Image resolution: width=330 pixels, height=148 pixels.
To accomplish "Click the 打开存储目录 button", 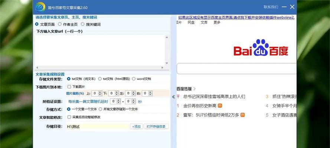I will coord(156,127).
